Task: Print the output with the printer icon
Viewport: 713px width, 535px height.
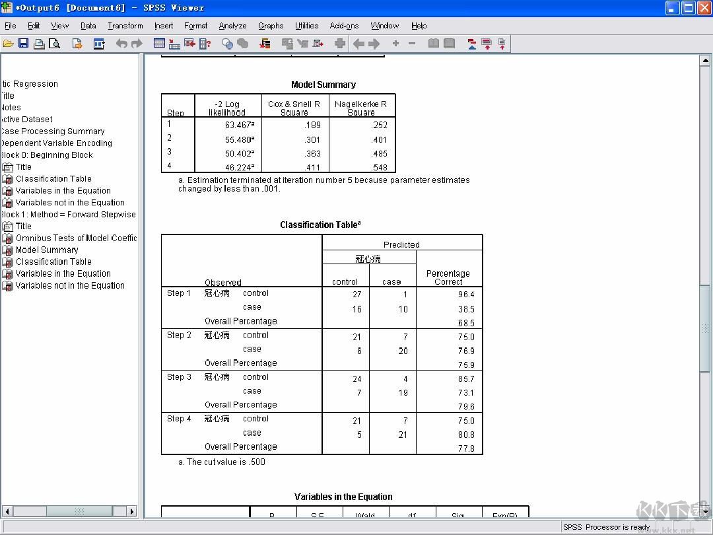Action: 39,44
